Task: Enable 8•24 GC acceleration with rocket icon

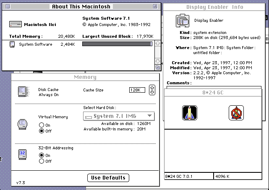Action: coord(190,113)
